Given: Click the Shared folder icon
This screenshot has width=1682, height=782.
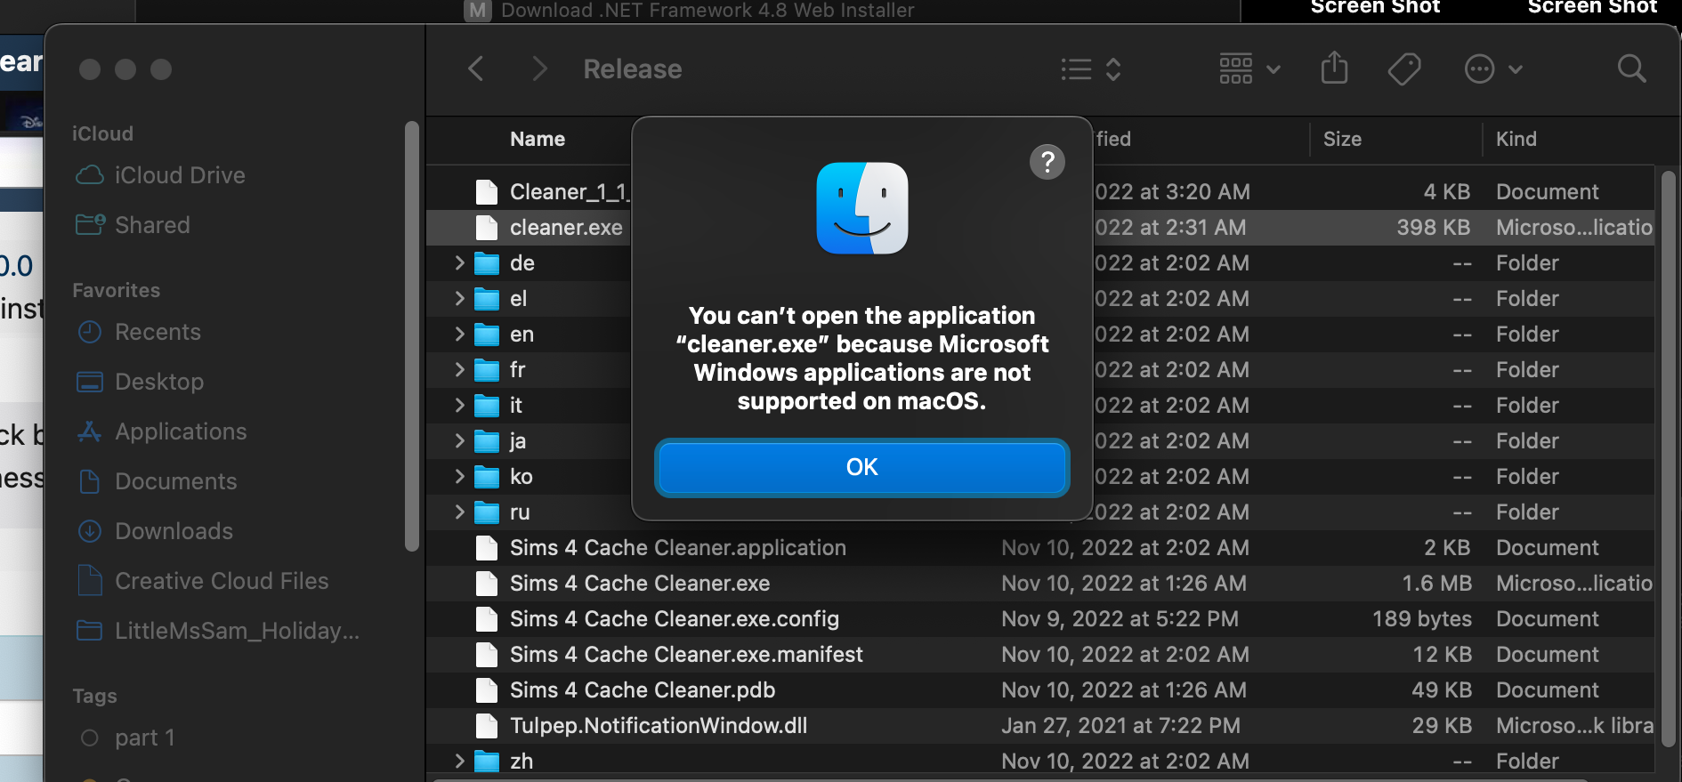Looking at the screenshot, I should pyautogui.click(x=90, y=224).
